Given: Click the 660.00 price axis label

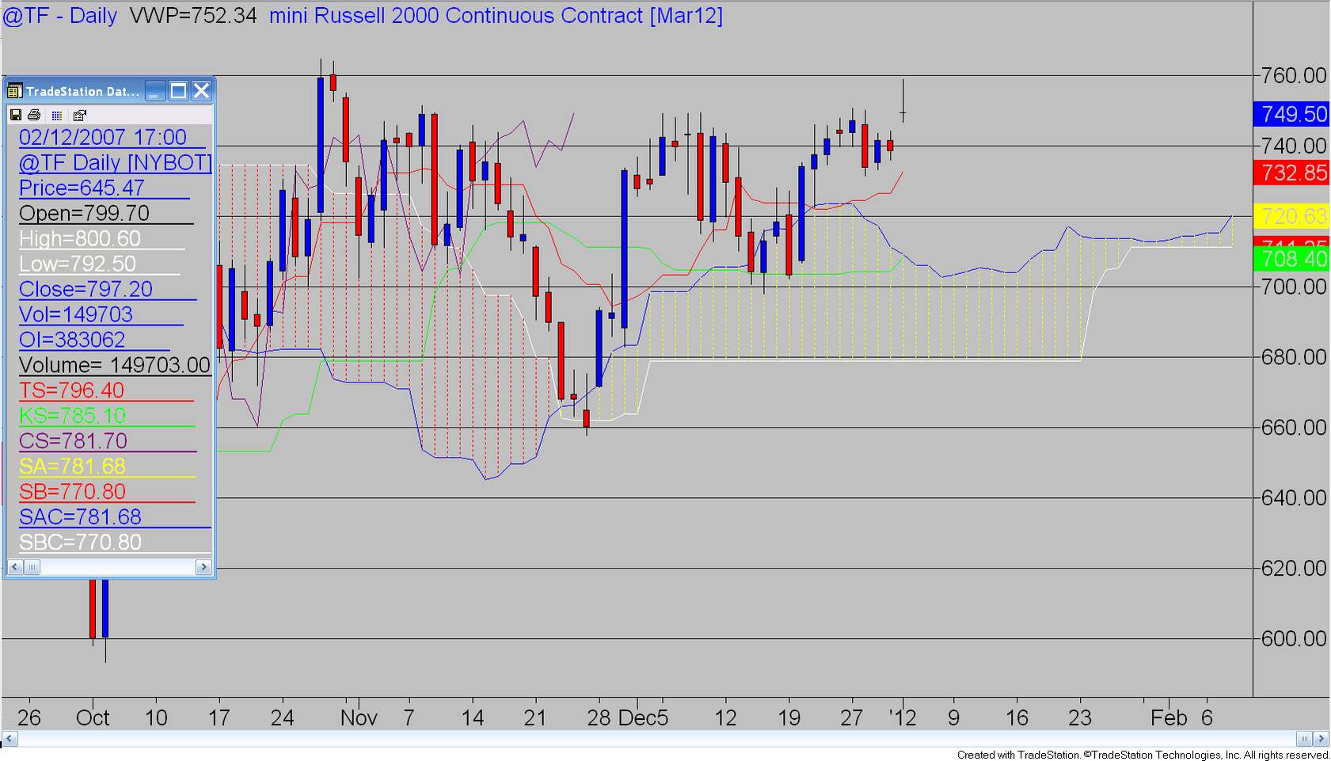Looking at the screenshot, I should [x=1294, y=428].
